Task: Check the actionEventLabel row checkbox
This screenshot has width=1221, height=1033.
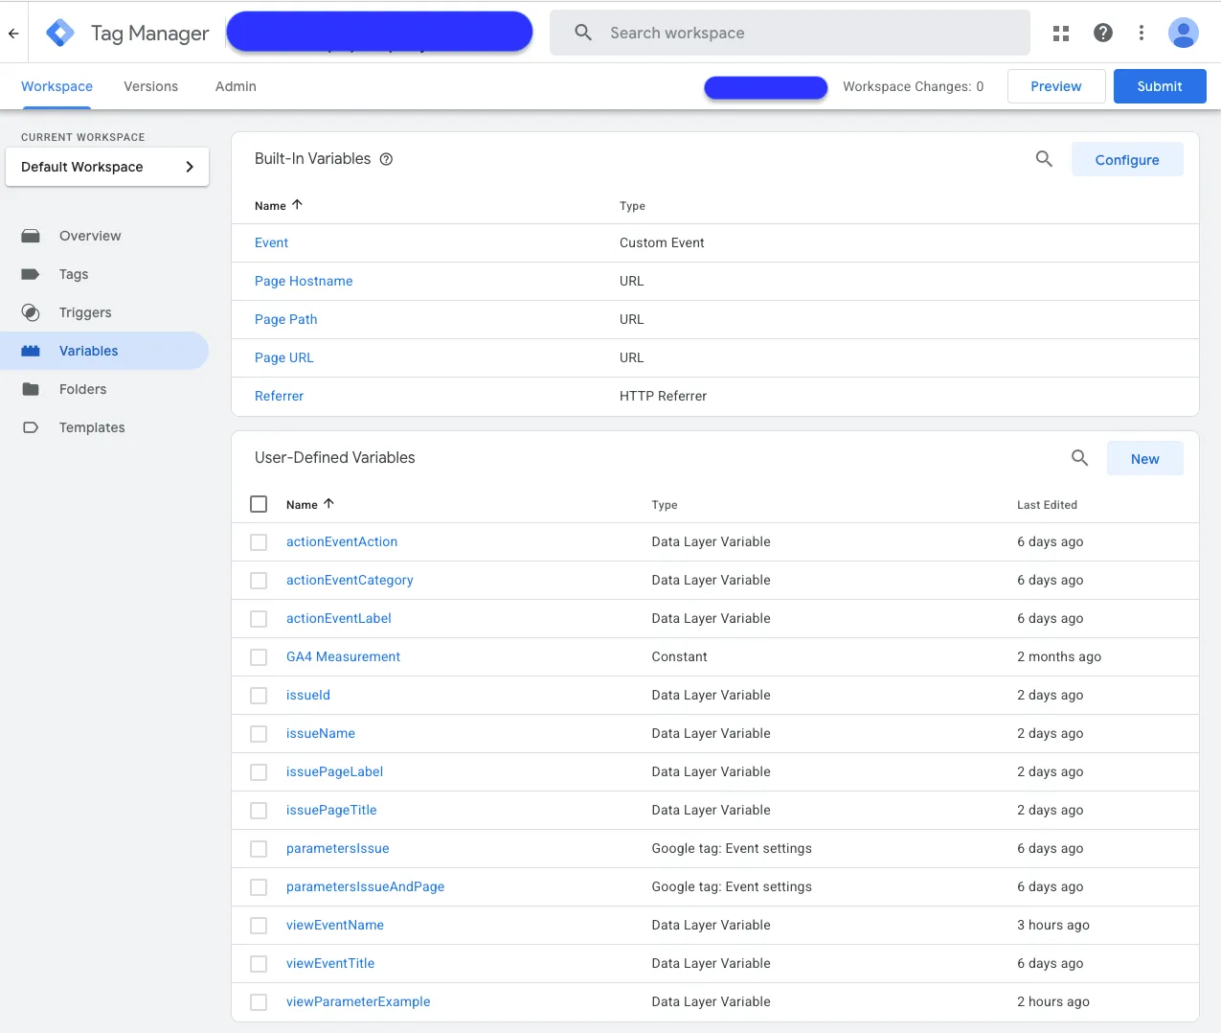Action: click(259, 619)
